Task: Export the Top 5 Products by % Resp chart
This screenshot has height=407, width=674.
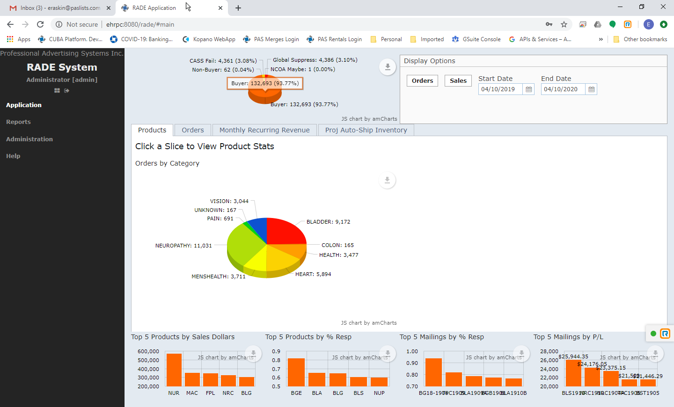Action: 388,353
